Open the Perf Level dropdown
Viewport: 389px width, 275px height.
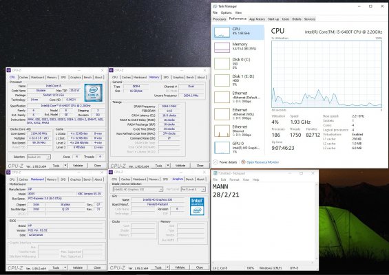(x=193, y=189)
